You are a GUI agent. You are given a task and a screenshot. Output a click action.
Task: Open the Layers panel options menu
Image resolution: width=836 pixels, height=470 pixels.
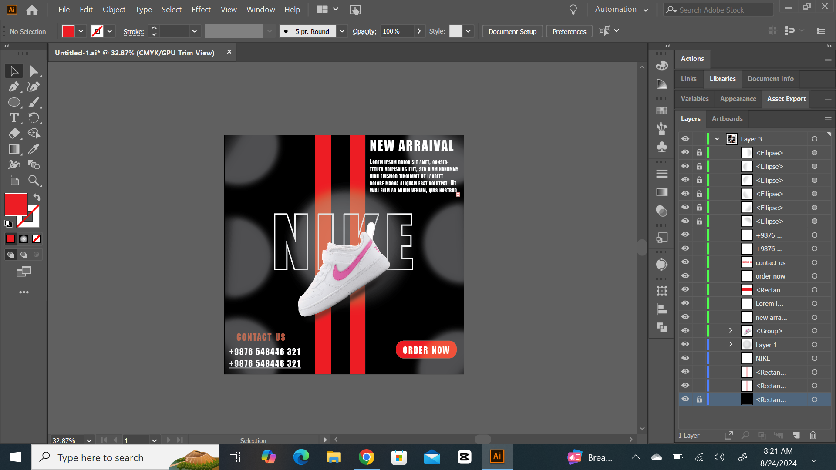[x=828, y=119]
